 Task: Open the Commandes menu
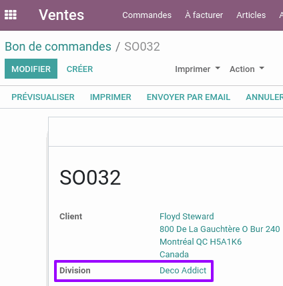coord(147,15)
